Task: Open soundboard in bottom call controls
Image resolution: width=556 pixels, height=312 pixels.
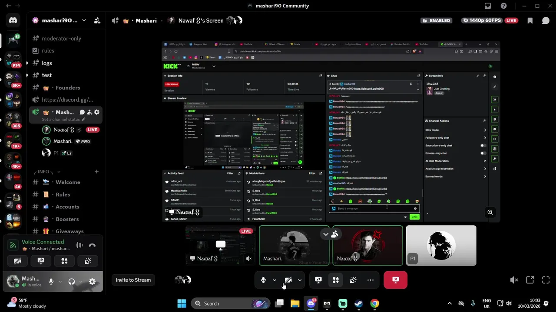Action: tap(353, 280)
